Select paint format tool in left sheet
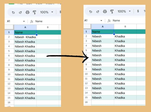 pyautogui.click(x=34, y=12)
